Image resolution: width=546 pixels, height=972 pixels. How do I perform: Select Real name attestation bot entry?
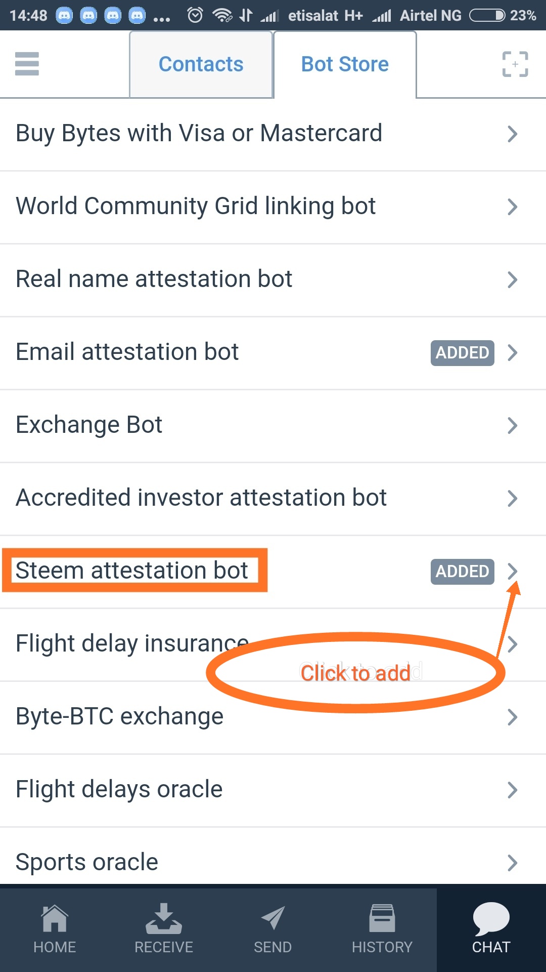154,279
